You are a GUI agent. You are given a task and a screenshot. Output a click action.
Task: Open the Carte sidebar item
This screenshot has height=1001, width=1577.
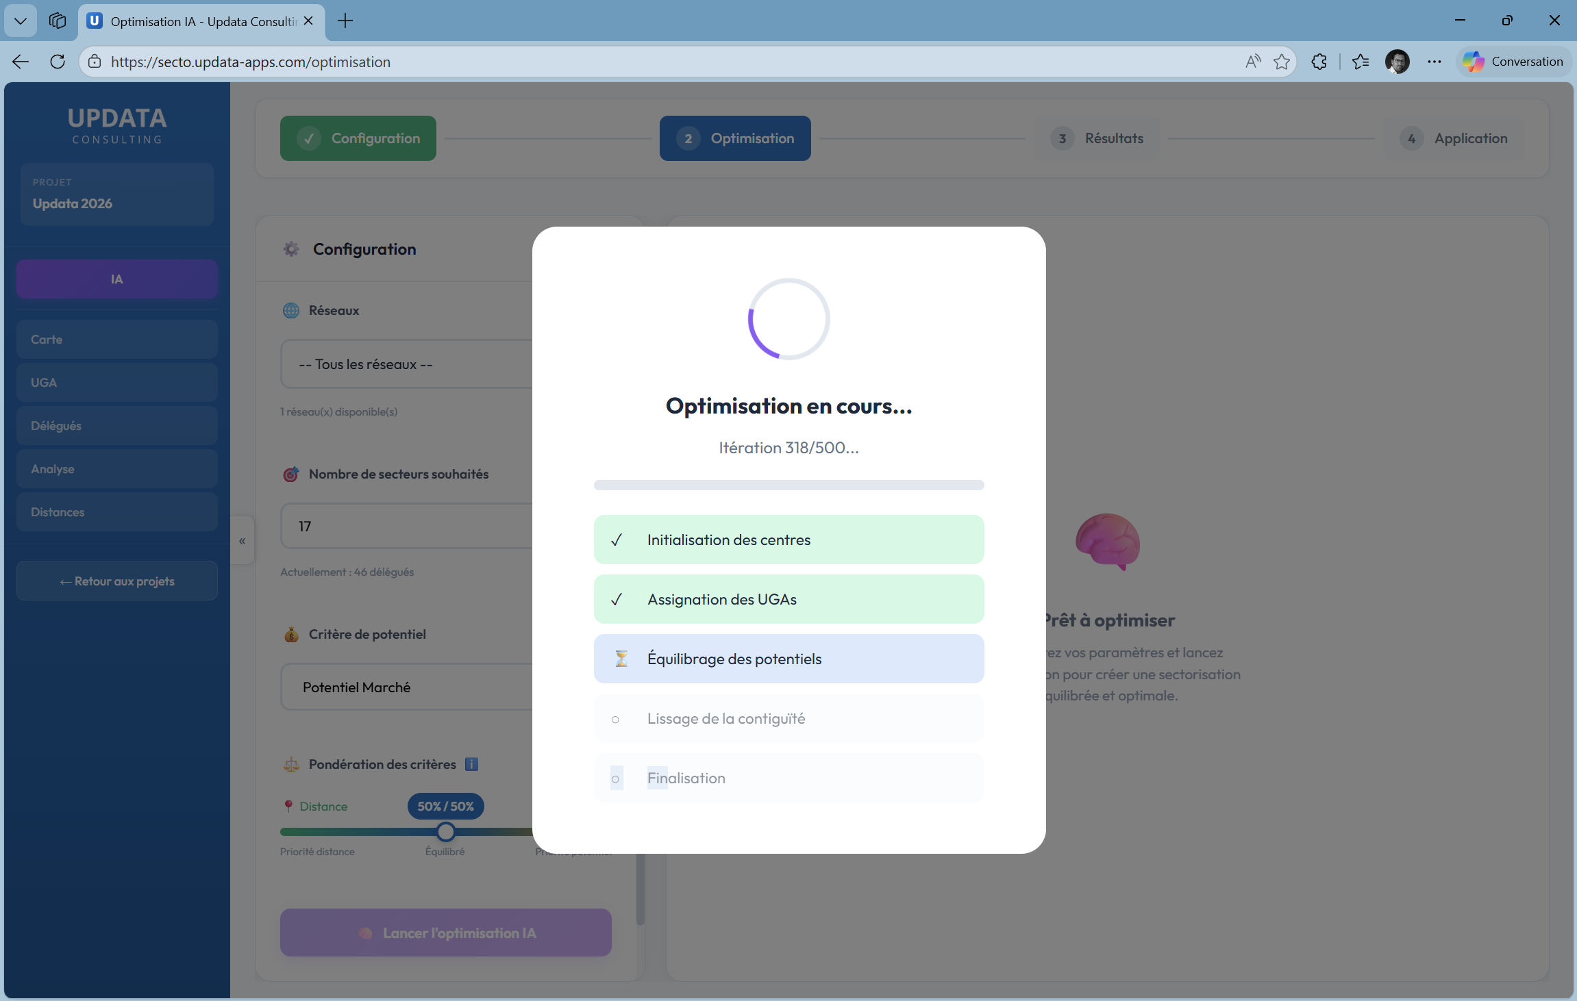coord(117,340)
